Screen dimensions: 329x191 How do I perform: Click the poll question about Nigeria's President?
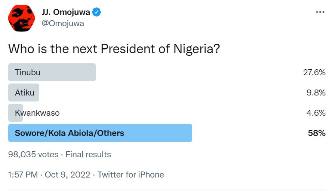coord(114,49)
